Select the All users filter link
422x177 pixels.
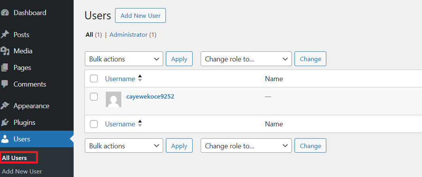coord(90,35)
